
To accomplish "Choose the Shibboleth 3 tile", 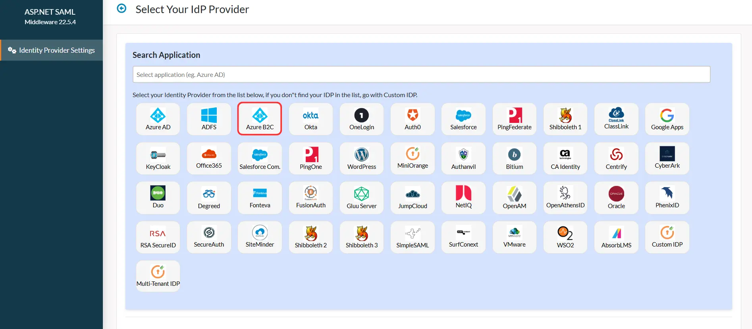I will click(362, 237).
